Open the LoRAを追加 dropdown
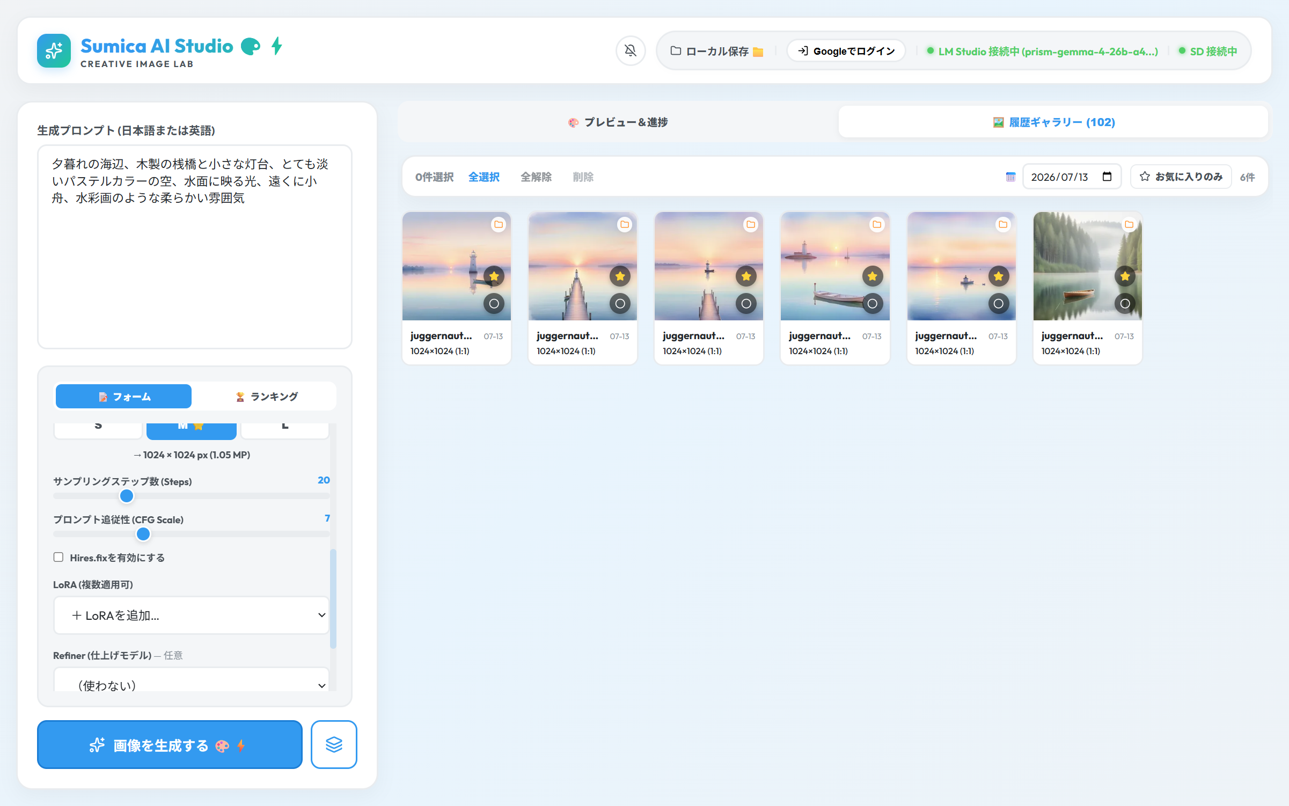The height and width of the screenshot is (806, 1289). 192,615
